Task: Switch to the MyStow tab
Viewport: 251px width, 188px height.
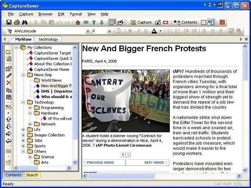Action: click(x=23, y=39)
